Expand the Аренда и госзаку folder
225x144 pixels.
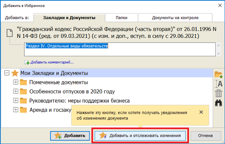pyautogui.click(x=16, y=110)
